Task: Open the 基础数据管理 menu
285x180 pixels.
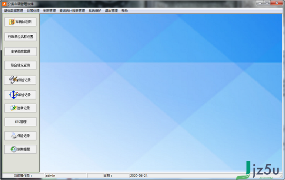Action: pyautogui.click(x=14, y=11)
